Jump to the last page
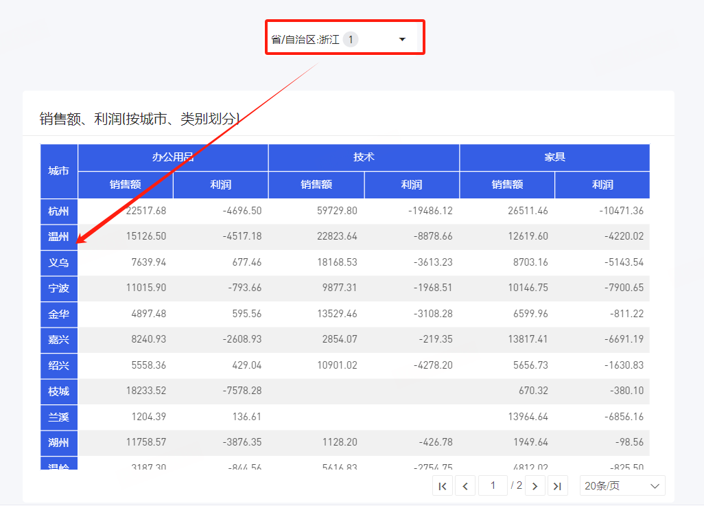This screenshot has height=506, width=704. 557,486
